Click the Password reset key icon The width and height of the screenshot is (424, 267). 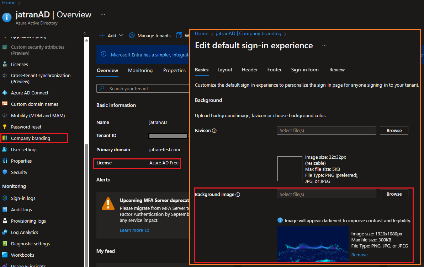[5, 127]
